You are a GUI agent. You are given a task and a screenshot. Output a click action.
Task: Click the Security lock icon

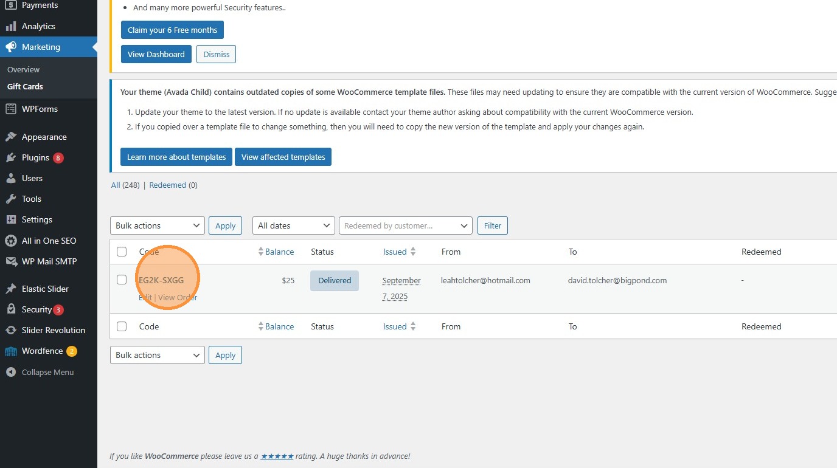coord(10,309)
